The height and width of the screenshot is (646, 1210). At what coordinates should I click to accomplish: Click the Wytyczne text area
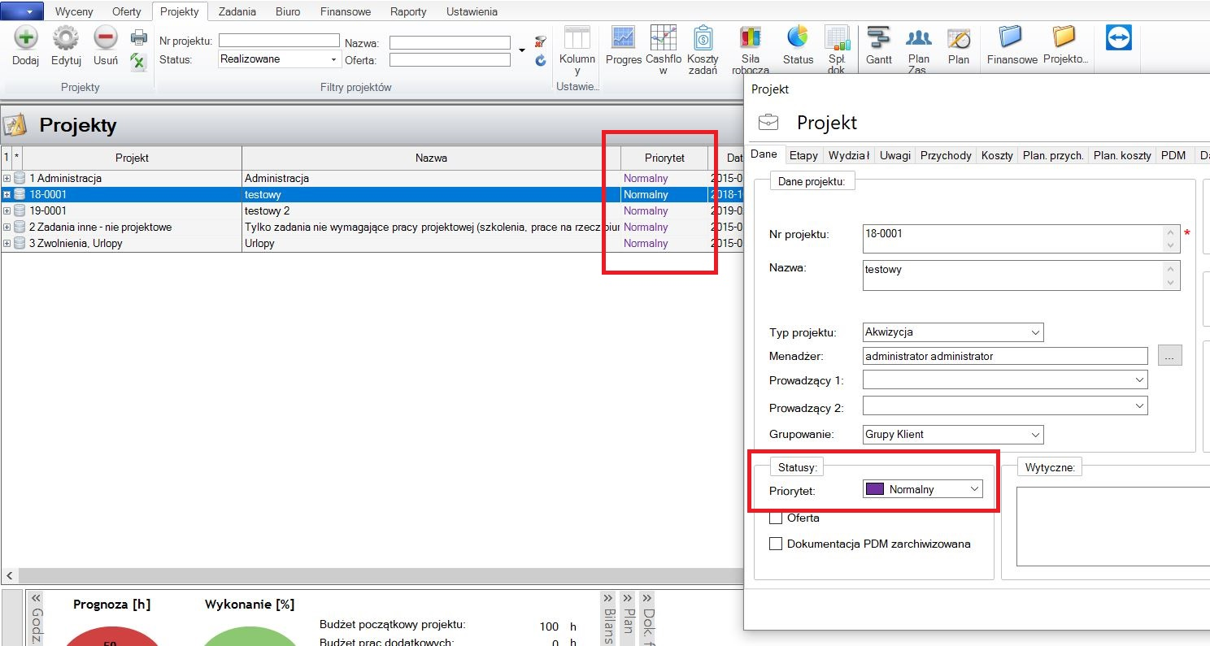[x=1113, y=526]
